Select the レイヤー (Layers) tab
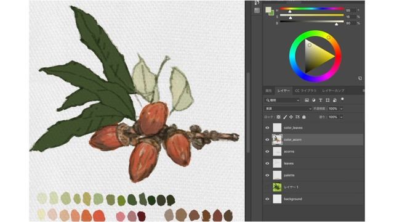Image resolution: width=394 pixels, height=222 pixels. [283, 91]
